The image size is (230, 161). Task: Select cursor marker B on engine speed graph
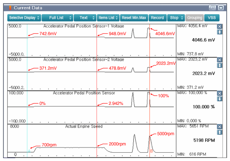click(152, 151)
